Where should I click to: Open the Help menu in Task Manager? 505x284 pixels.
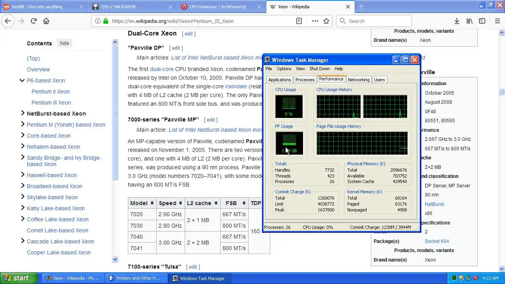tap(339, 69)
